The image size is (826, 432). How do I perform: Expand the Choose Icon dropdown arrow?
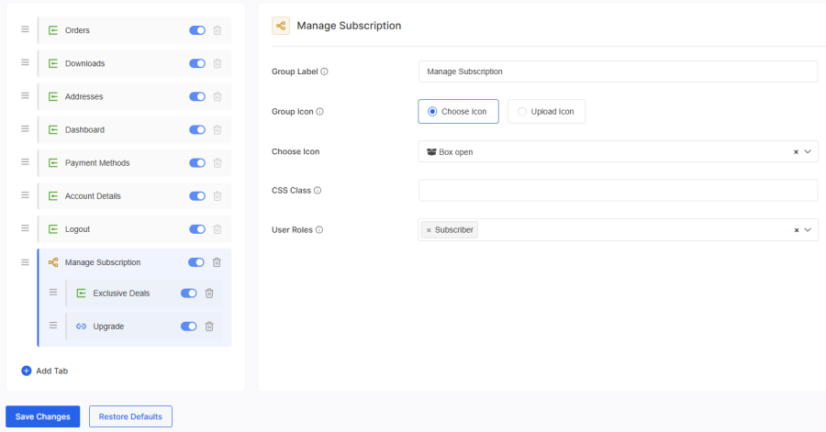tap(809, 152)
